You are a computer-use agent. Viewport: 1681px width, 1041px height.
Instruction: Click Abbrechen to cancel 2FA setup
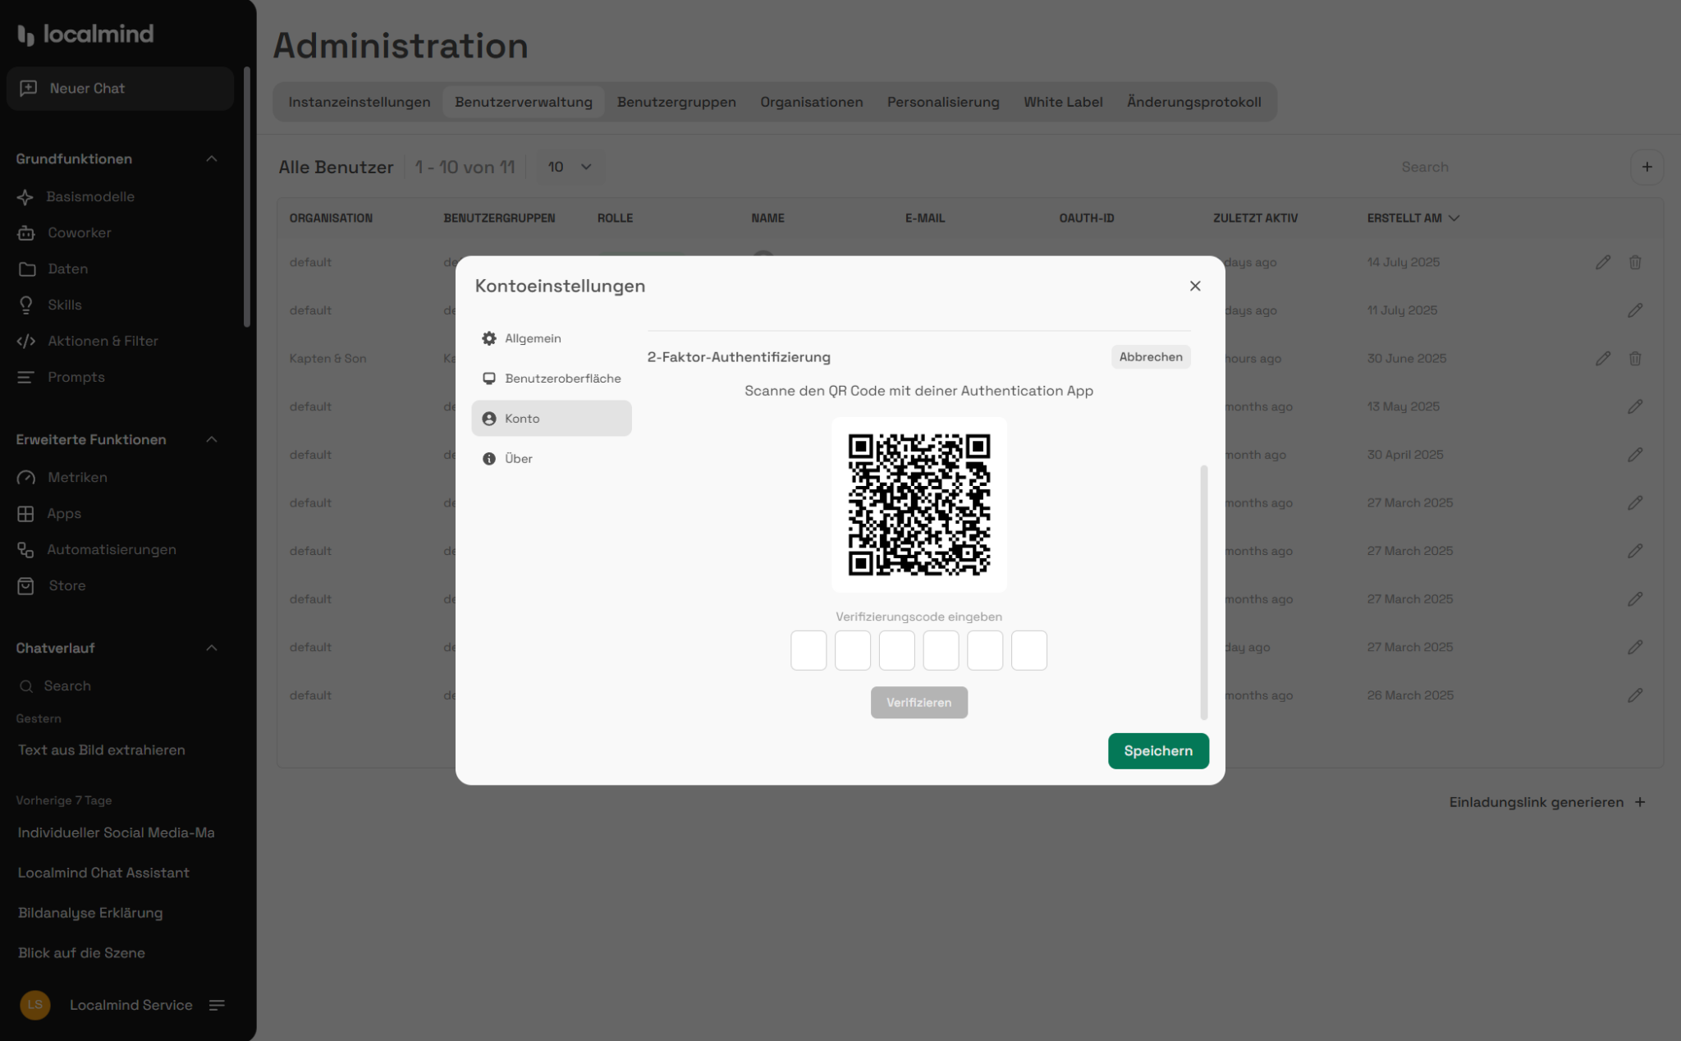coord(1151,357)
